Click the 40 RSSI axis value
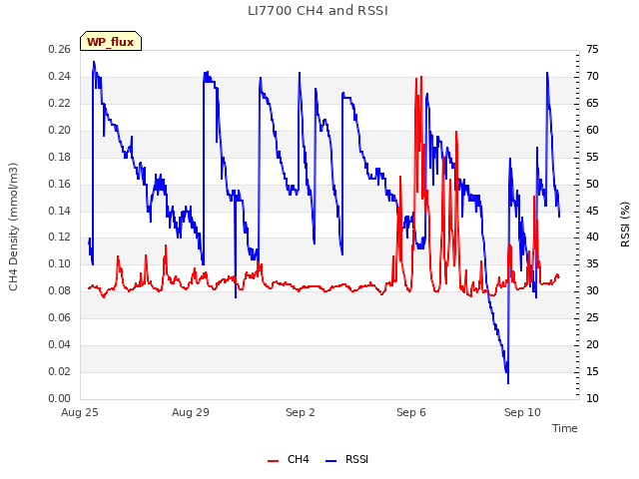This screenshot has height=479, width=639. pyautogui.click(x=592, y=238)
